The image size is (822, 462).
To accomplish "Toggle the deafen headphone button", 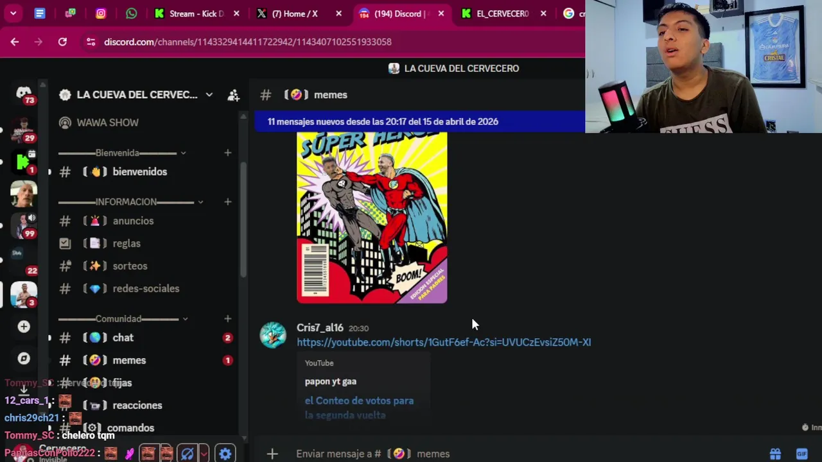I will [x=187, y=454].
